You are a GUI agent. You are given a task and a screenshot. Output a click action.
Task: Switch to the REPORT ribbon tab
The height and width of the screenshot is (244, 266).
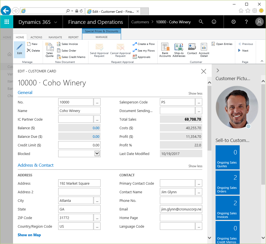pyautogui.click(x=73, y=37)
